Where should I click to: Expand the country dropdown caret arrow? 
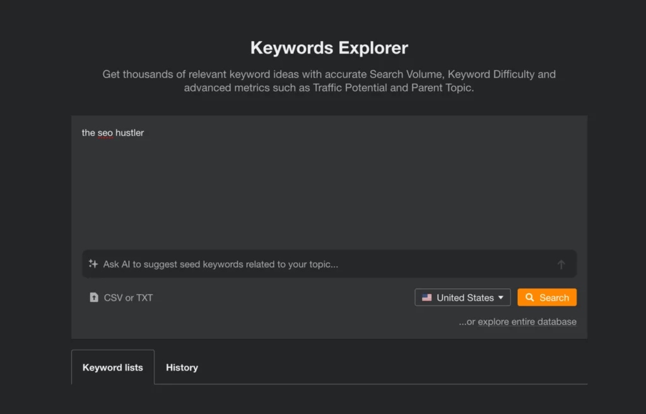tap(501, 297)
